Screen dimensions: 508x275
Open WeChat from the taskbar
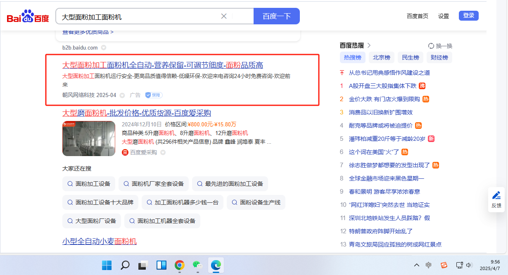click(x=197, y=265)
